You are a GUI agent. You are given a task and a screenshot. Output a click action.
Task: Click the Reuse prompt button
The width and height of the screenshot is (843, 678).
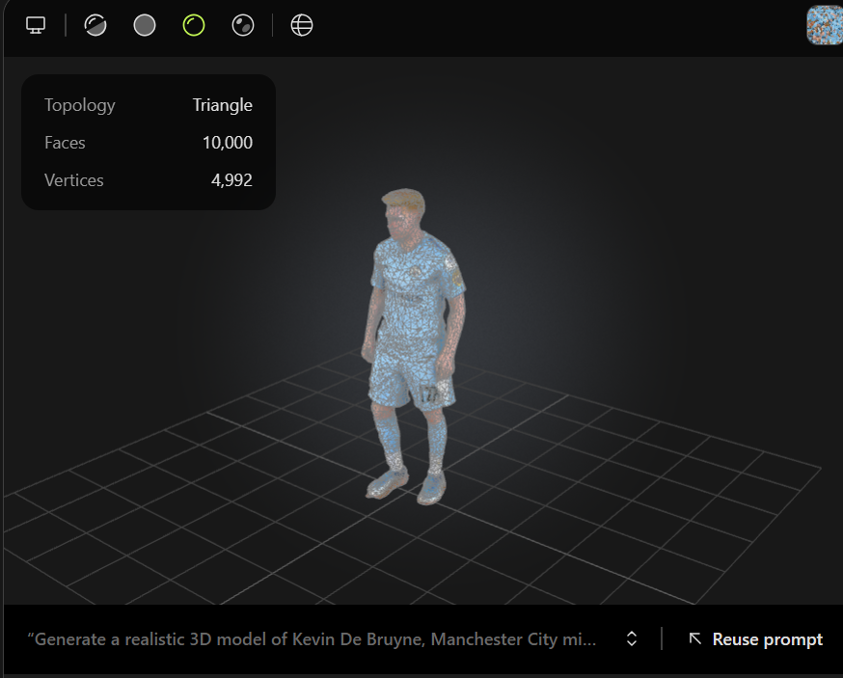pos(755,638)
